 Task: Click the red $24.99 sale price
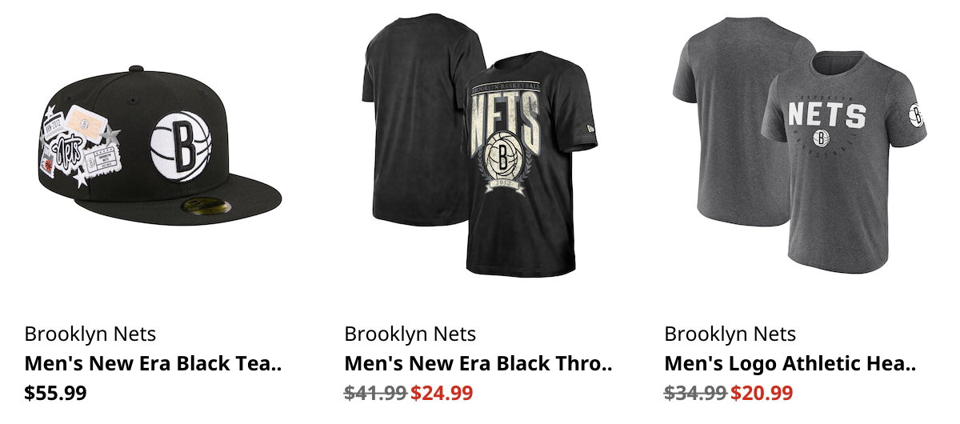[442, 393]
